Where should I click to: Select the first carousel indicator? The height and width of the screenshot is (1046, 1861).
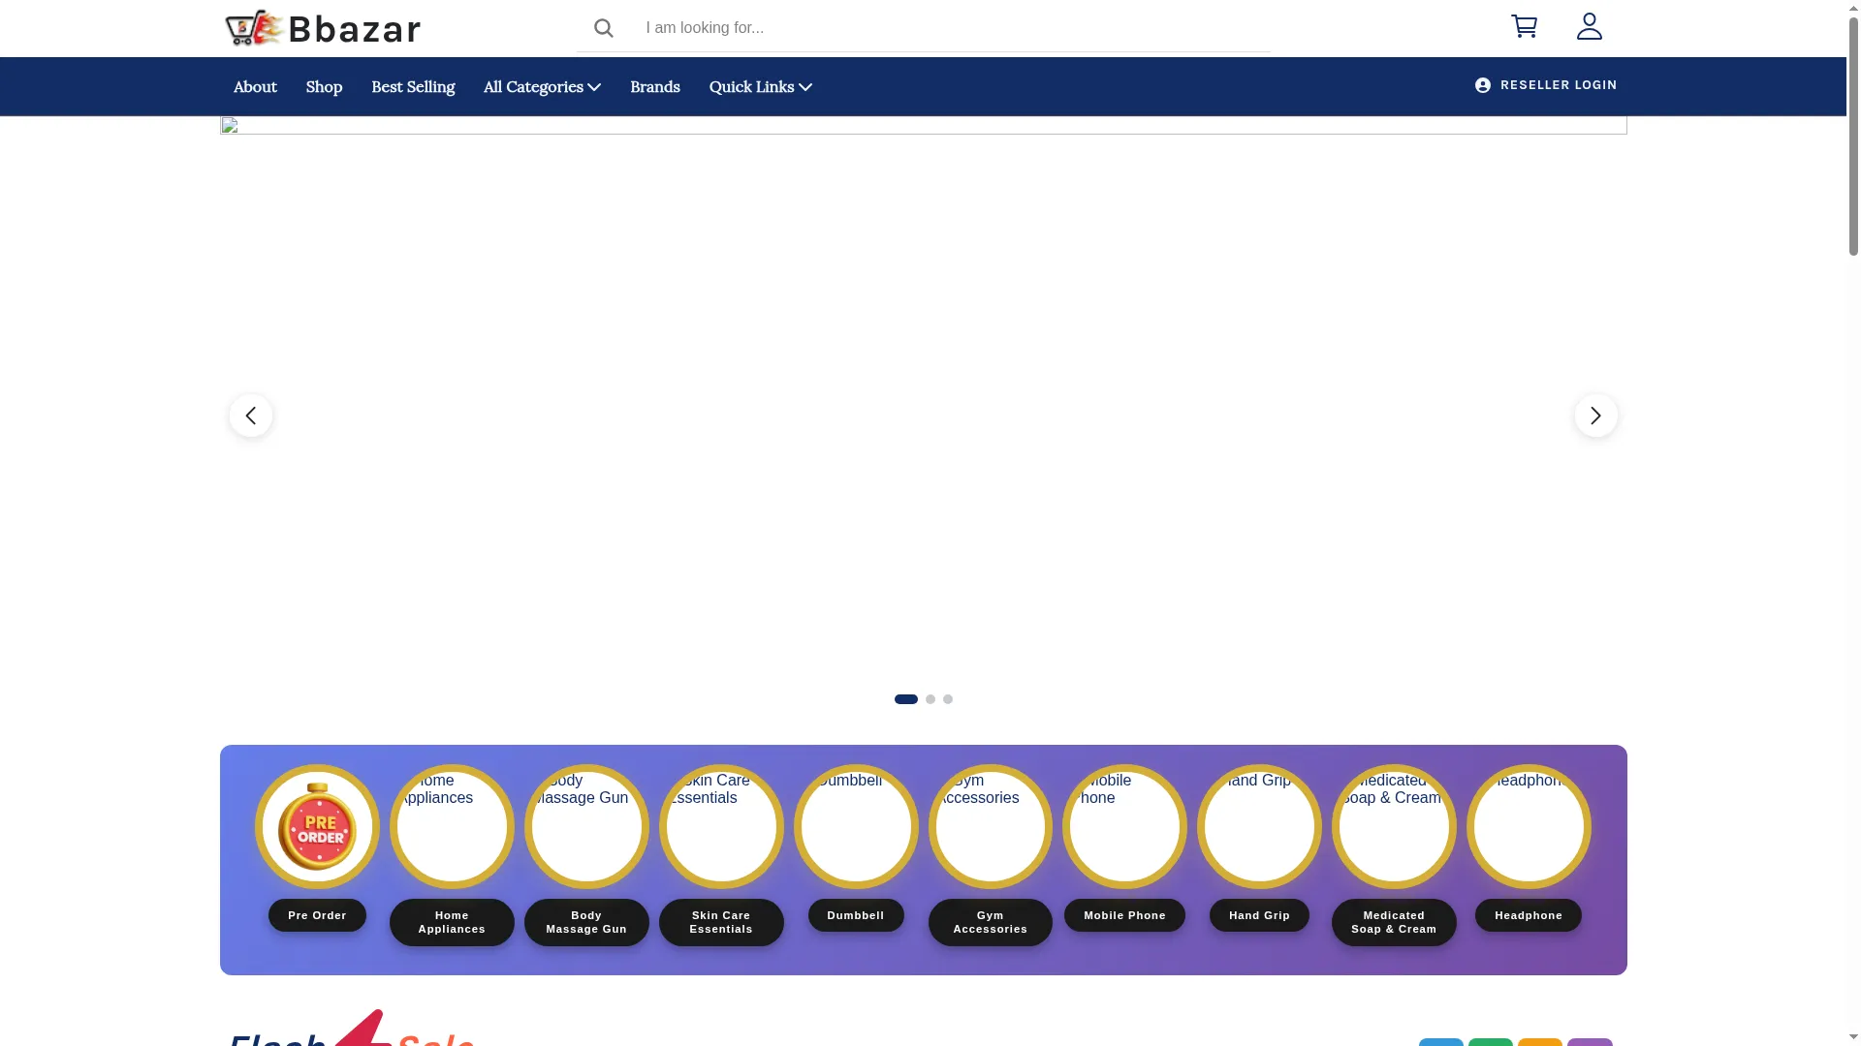(x=906, y=699)
